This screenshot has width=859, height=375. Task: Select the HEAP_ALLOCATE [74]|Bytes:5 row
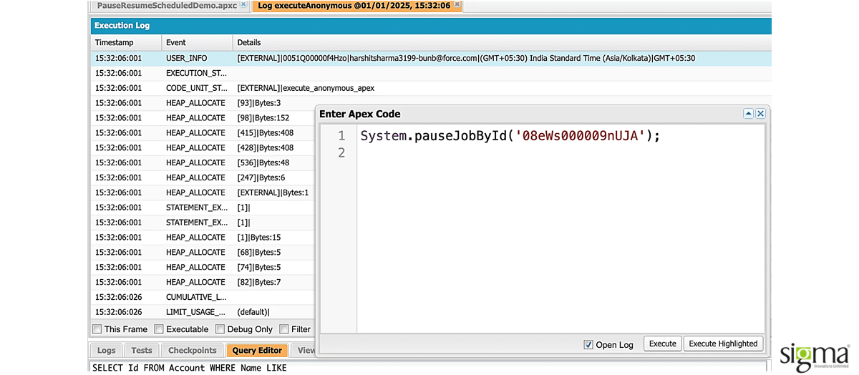tap(203, 268)
